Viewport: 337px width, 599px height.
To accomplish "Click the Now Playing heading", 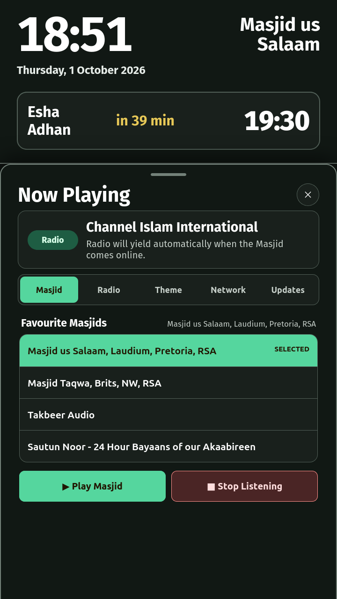I will coord(74,195).
